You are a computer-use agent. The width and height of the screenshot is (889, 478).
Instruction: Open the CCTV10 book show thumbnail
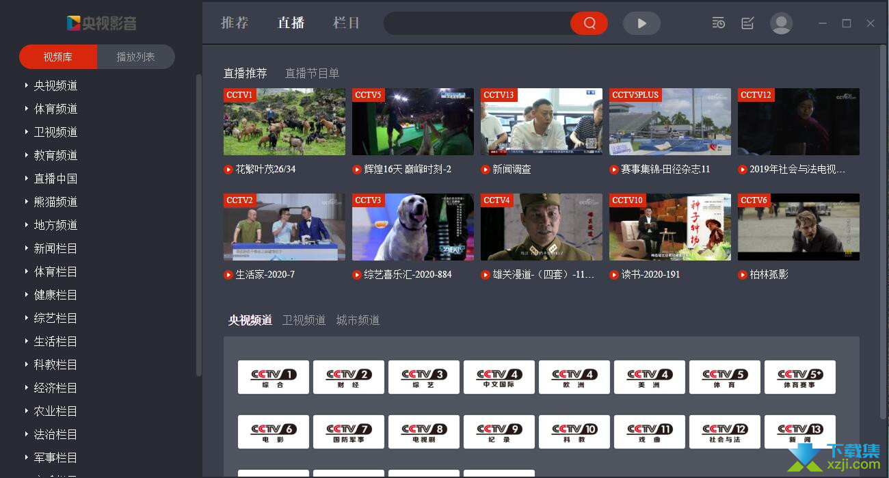click(670, 227)
